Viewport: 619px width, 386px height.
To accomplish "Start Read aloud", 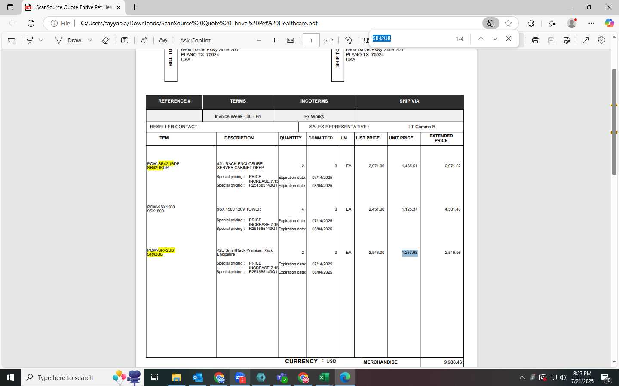I will (x=144, y=40).
